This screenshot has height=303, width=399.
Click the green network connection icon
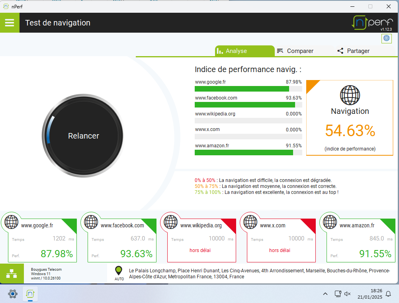click(12, 274)
